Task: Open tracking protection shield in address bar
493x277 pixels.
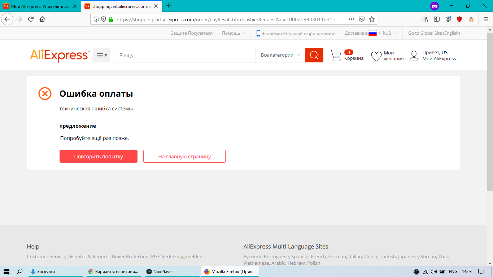Action: point(104,19)
